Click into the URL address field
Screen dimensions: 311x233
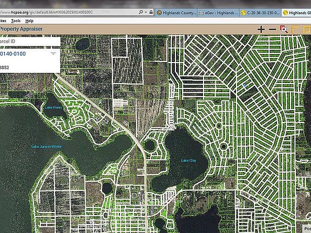(x=69, y=12)
